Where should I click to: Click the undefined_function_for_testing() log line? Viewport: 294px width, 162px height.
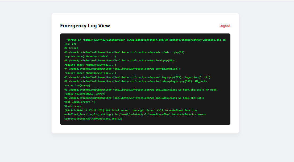tap(135, 114)
